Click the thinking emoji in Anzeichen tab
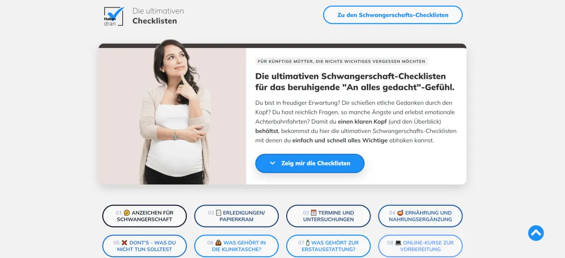 [127, 213]
